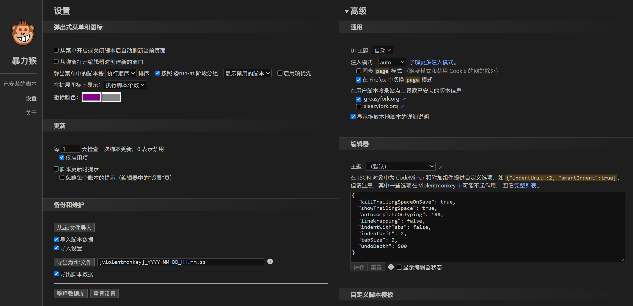This screenshot has width=633, height=306.
Task: Collapse the 高级 section triangle
Action: pos(347,12)
